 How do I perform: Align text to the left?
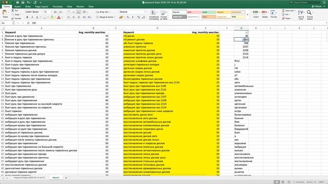pos(69,17)
